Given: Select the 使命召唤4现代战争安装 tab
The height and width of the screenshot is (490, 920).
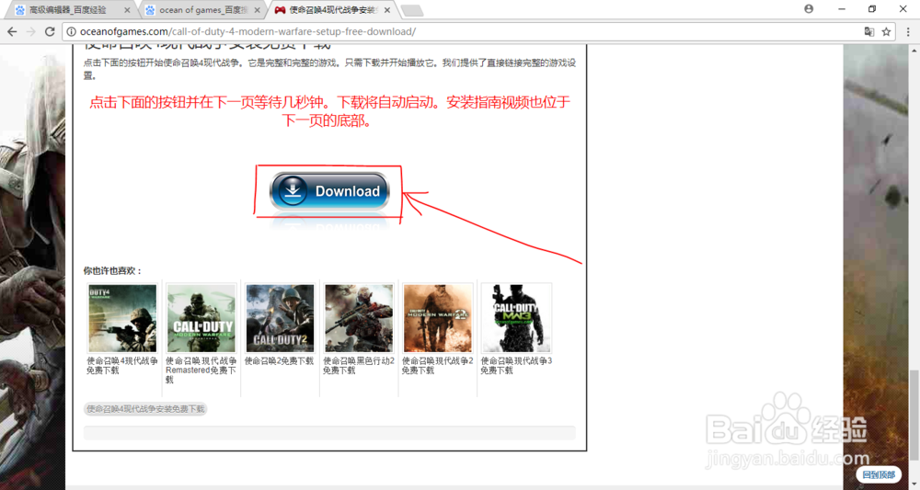Looking at the screenshot, I should [333, 10].
